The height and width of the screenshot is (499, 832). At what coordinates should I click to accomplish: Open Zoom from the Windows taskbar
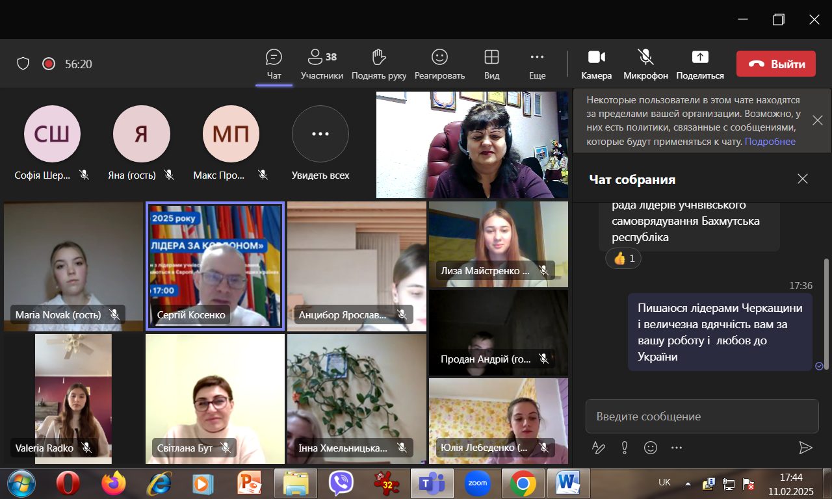tap(477, 483)
